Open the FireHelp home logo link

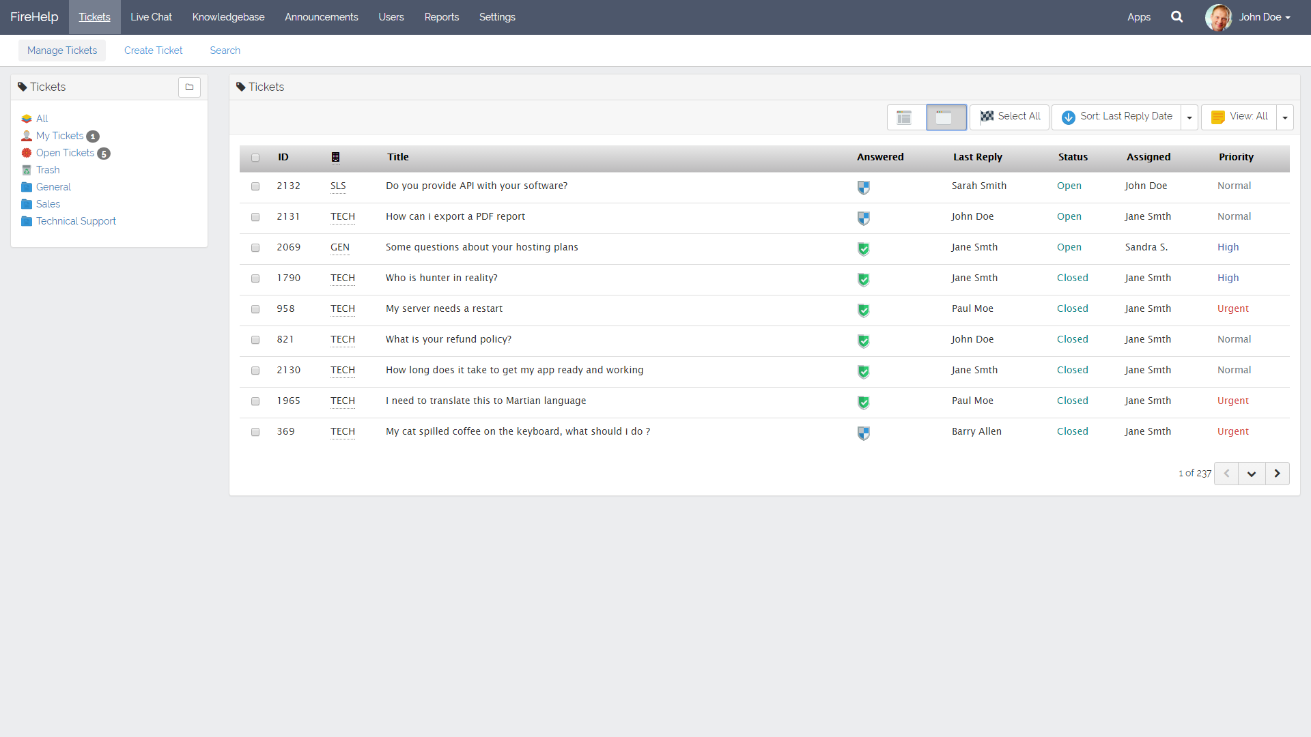point(34,17)
